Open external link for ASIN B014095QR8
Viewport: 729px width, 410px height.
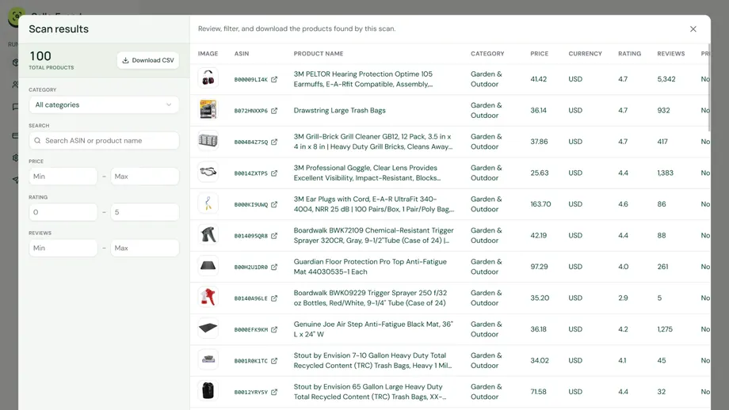click(x=274, y=235)
